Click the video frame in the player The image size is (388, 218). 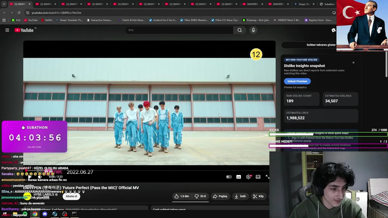coord(149,111)
